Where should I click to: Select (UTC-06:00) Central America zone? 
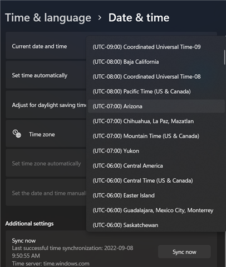[156, 166]
